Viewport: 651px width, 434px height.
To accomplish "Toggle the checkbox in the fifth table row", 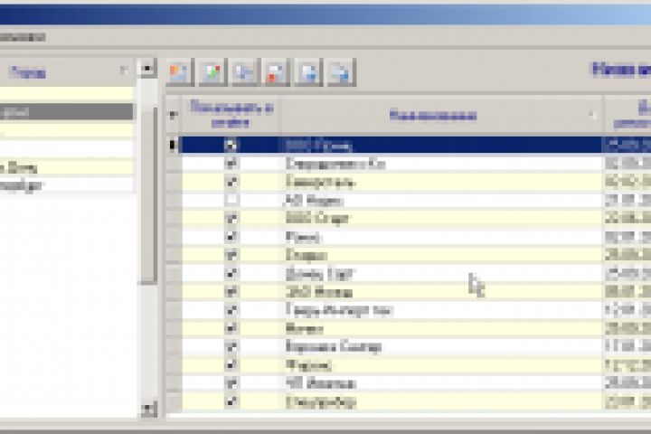I will point(231,218).
